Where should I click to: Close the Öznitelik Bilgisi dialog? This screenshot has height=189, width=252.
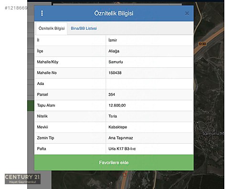tap(187, 13)
